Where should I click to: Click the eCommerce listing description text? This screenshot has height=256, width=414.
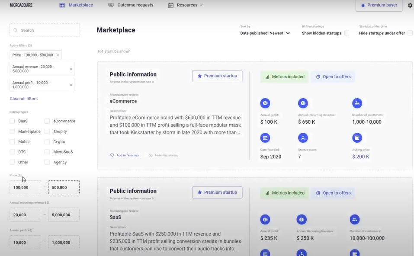point(175,125)
